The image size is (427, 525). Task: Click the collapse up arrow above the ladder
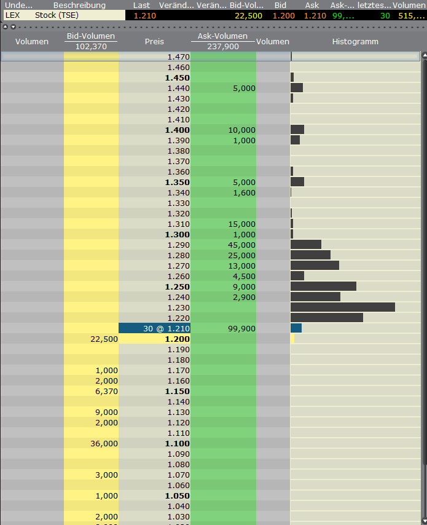(6, 26)
